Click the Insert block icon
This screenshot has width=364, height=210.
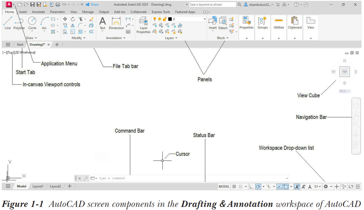coord(213,23)
